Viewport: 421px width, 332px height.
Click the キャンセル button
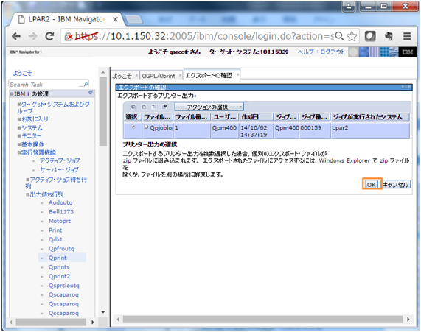tap(396, 184)
